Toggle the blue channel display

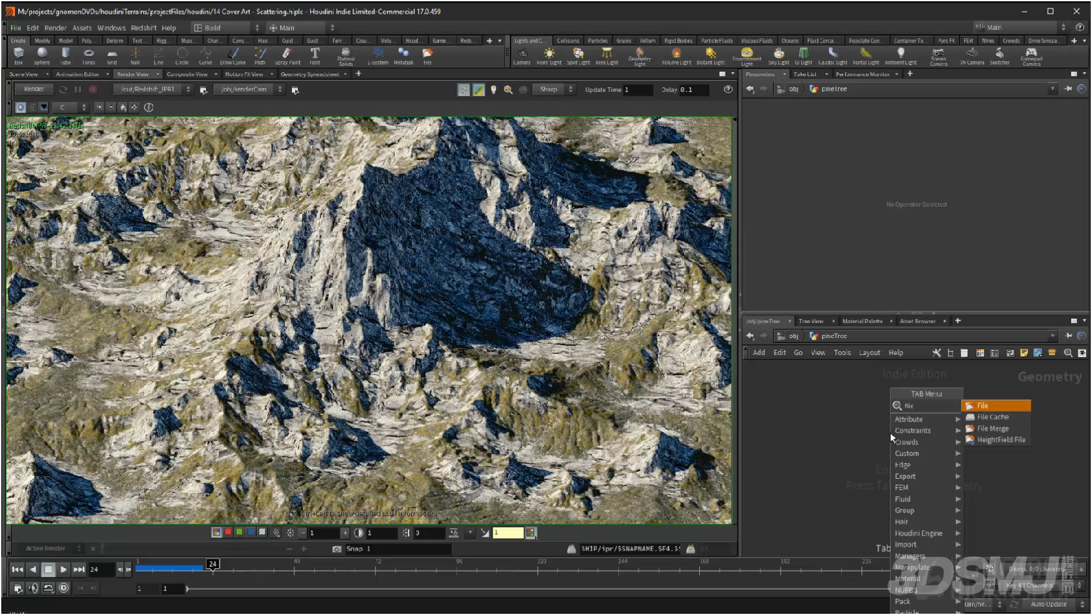[x=251, y=532]
